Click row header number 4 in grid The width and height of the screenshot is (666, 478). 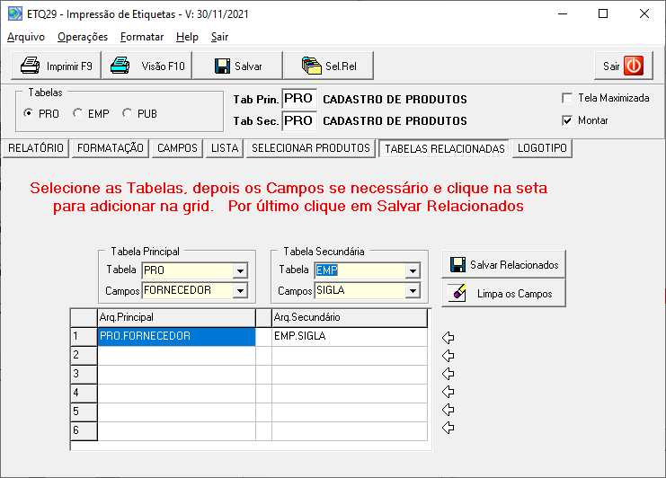tap(84, 393)
